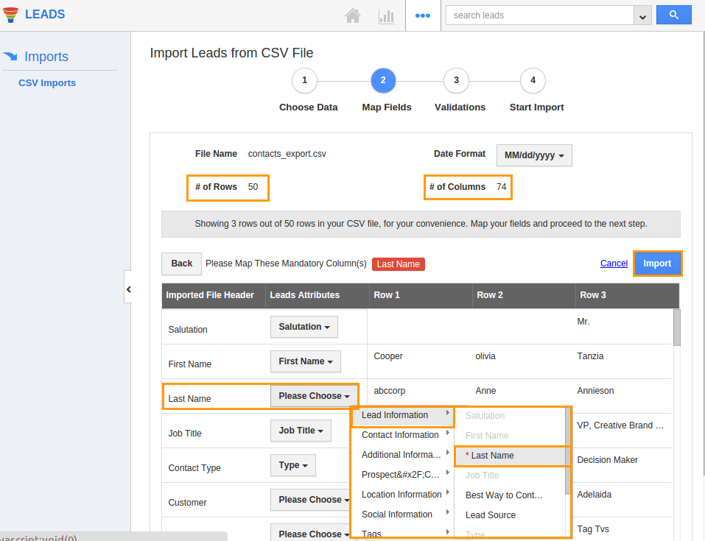Open the Please Choose dropdown for Customer
The width and height of the screenshot is (705, 541).
click(311, 500)
